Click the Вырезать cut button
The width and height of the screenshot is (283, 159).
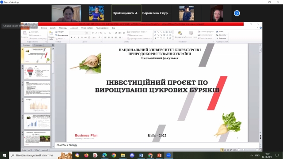[34, 32]
